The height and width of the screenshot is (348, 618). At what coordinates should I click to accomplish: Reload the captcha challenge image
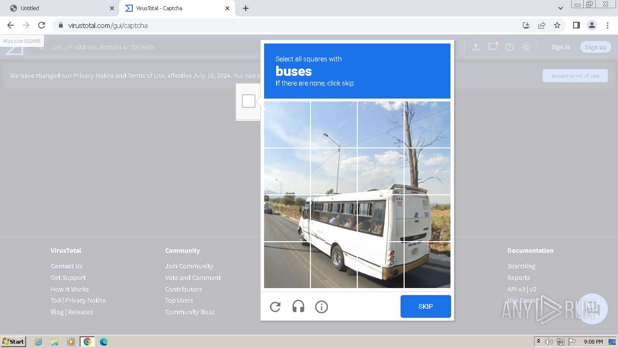coord(275,306)
